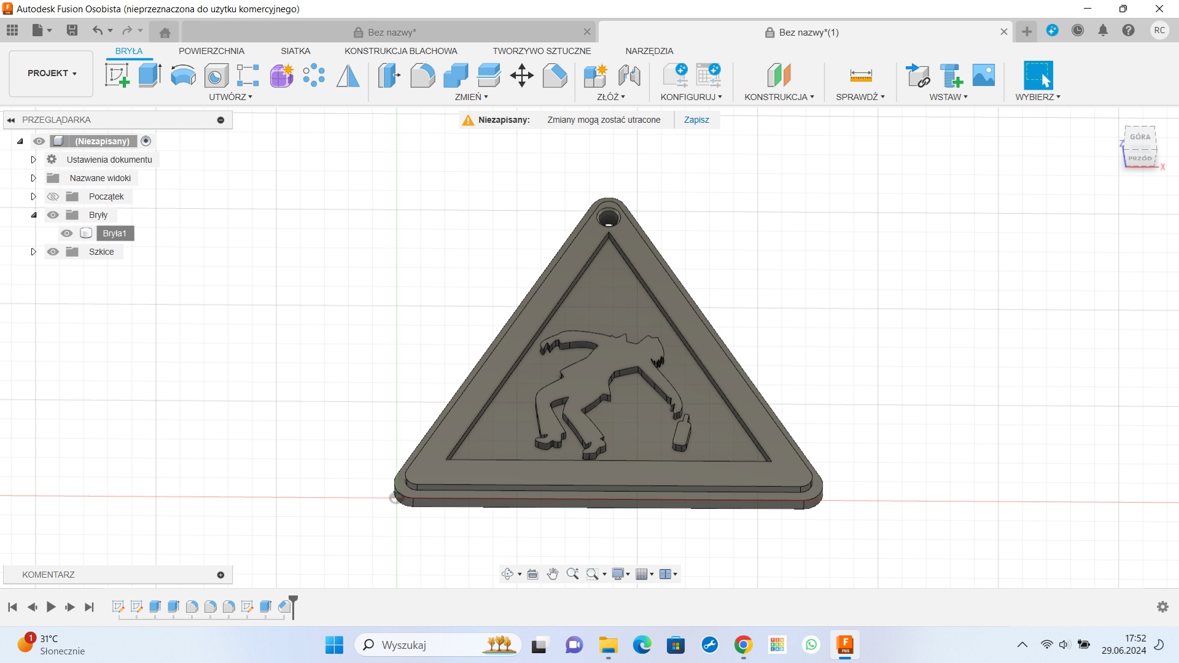Select the Hole tool

coord(216,76)
